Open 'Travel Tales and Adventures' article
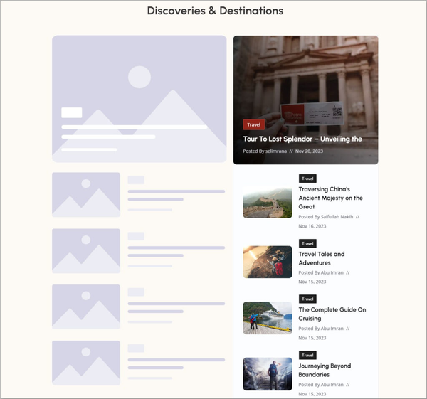Screen dimensions: 427x399 point(322,258)
